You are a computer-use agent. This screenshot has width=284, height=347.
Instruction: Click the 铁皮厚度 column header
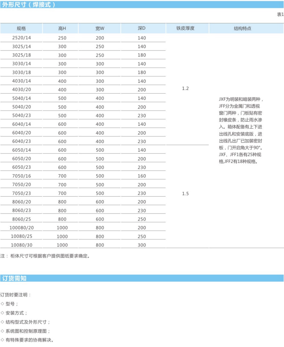click(x=185, y=29)
